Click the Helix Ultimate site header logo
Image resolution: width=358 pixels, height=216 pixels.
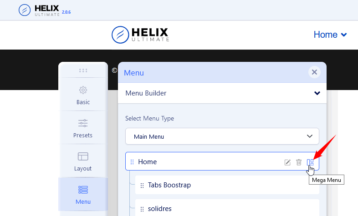[140, 35]
